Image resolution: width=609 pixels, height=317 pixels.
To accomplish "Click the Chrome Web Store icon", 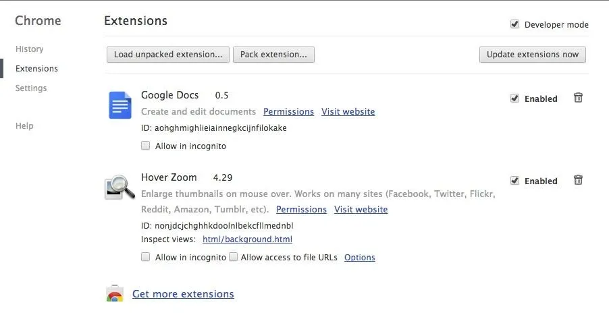I will tap(115, 293).
